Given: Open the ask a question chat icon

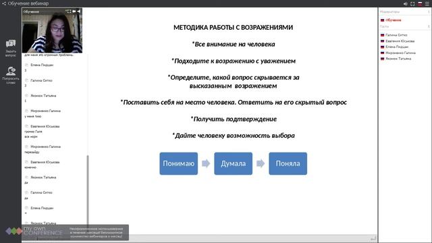Looking at the screenshot, I should coord(11,43).
